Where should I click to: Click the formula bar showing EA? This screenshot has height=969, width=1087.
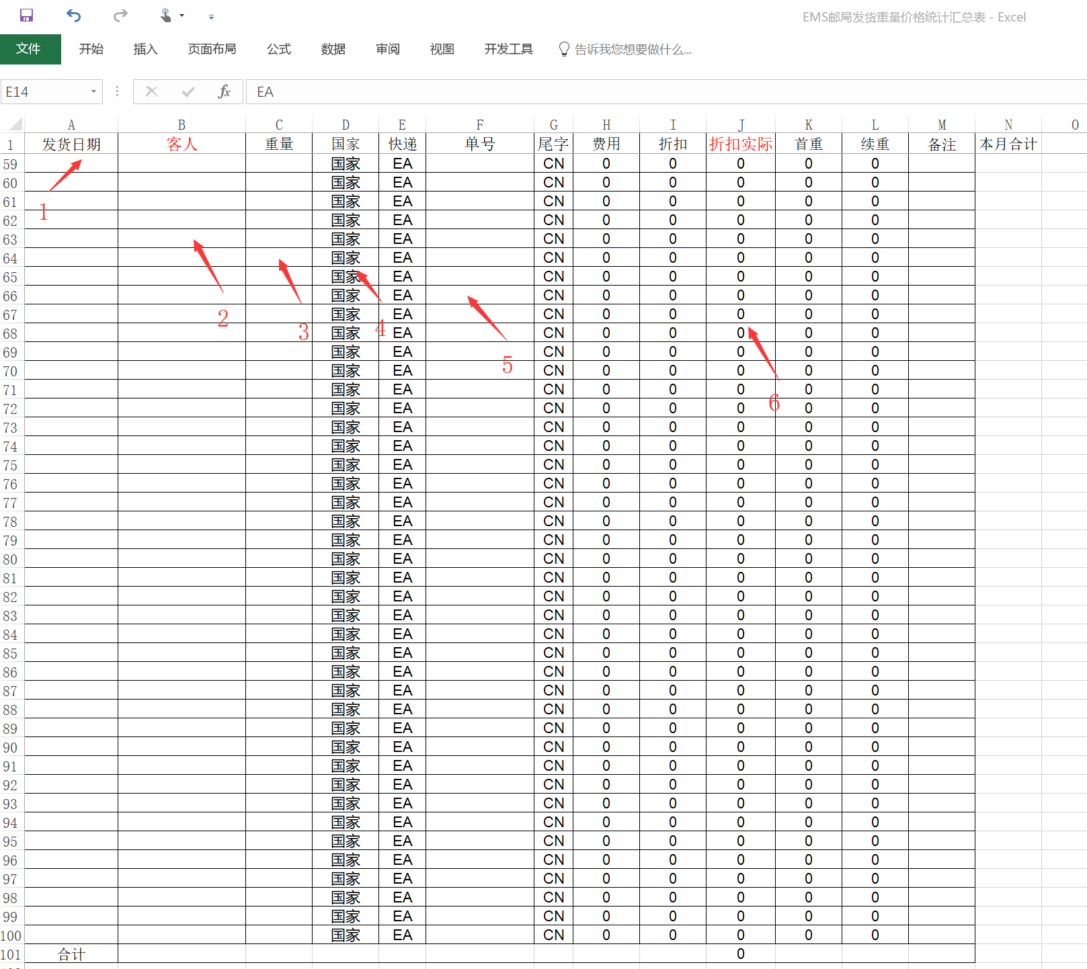[605, 92]
